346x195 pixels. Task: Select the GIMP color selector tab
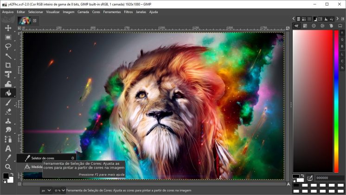(x=296, y=26)
